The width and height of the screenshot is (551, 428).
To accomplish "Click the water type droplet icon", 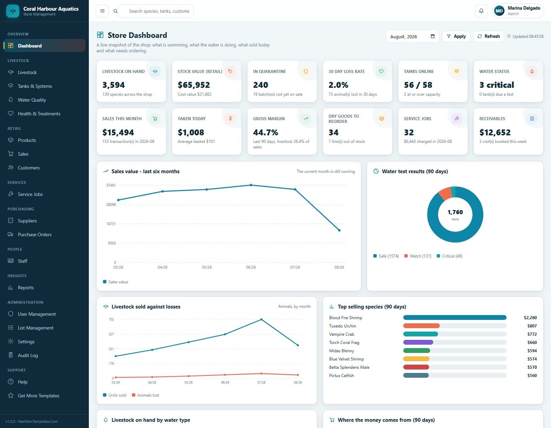I will click(106, 420).
